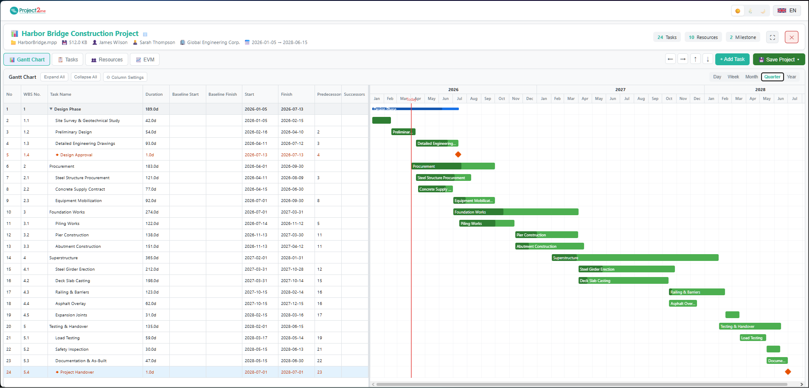Move task down with down arrow
This screenshot has height=388, width=809.
tap(708, 59)
